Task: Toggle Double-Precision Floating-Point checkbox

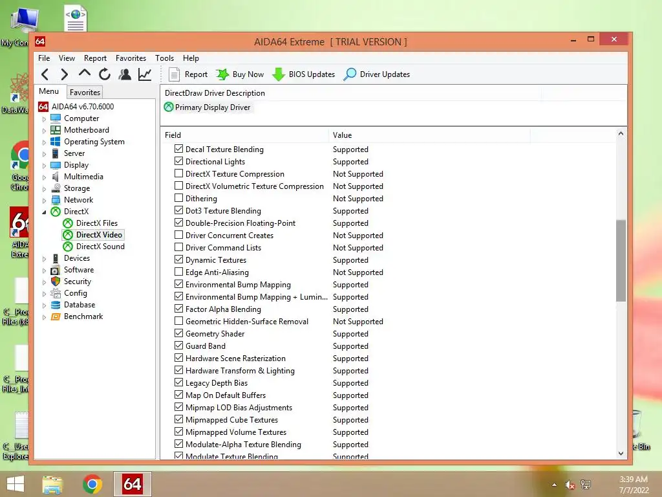Action: 178,223
